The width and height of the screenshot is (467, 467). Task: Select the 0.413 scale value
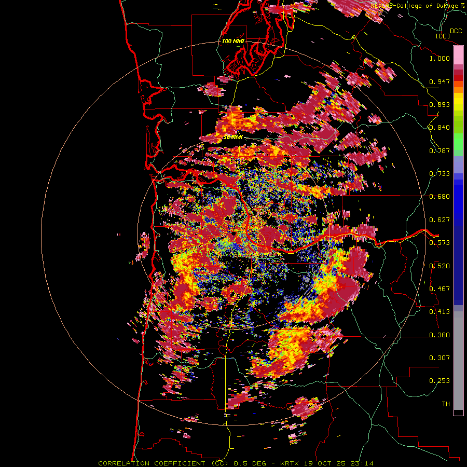tap(439, 312)
